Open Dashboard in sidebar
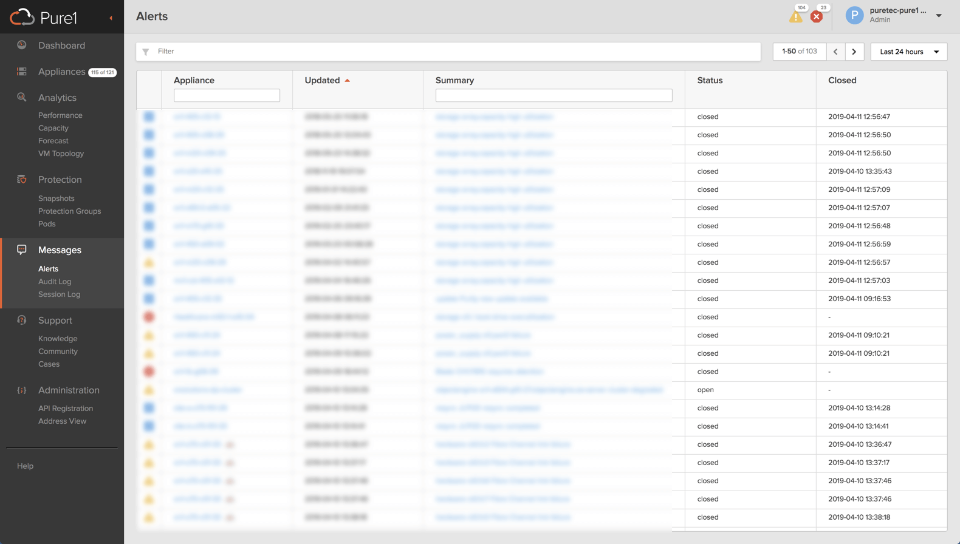 [61, 46]
